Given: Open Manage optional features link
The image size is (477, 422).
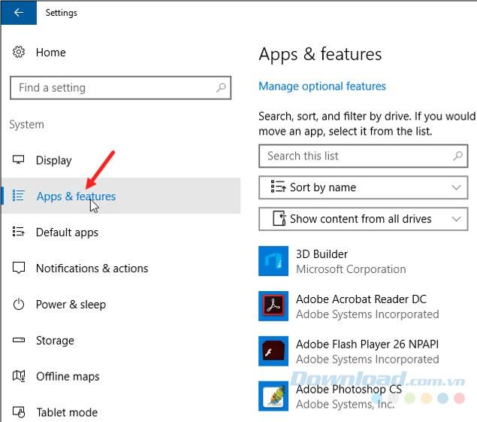Looking at the screenshot, I should coord(322,87).
